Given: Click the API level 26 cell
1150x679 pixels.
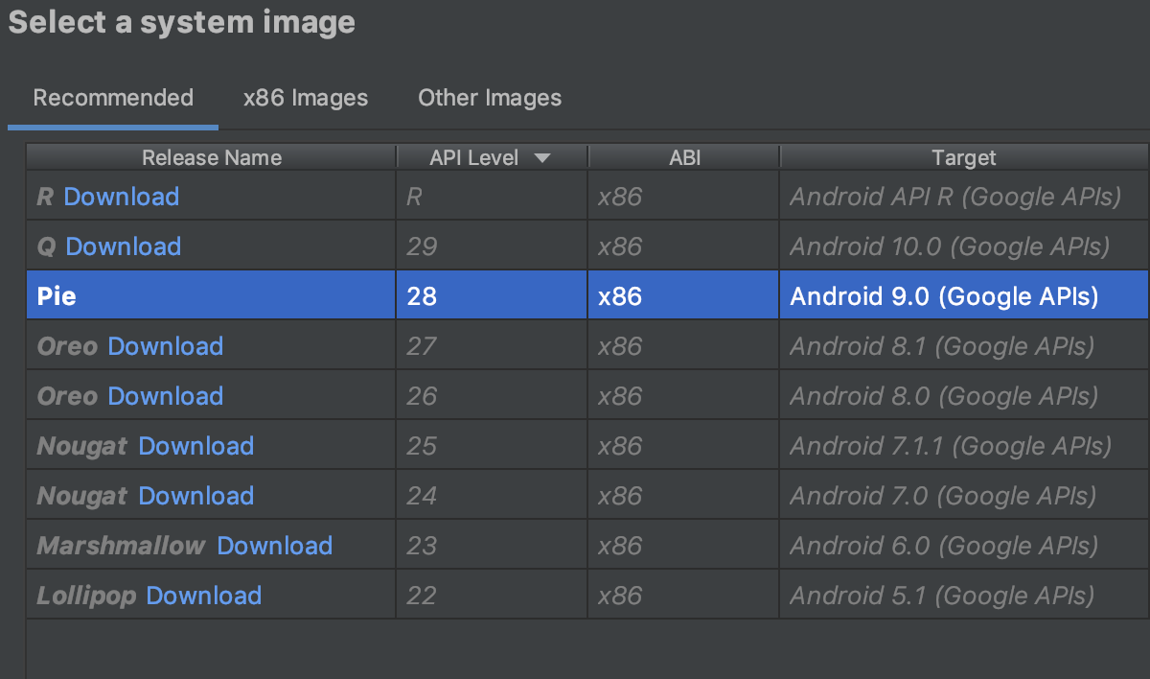Looking at the screenshot, I should pos(492,396).
